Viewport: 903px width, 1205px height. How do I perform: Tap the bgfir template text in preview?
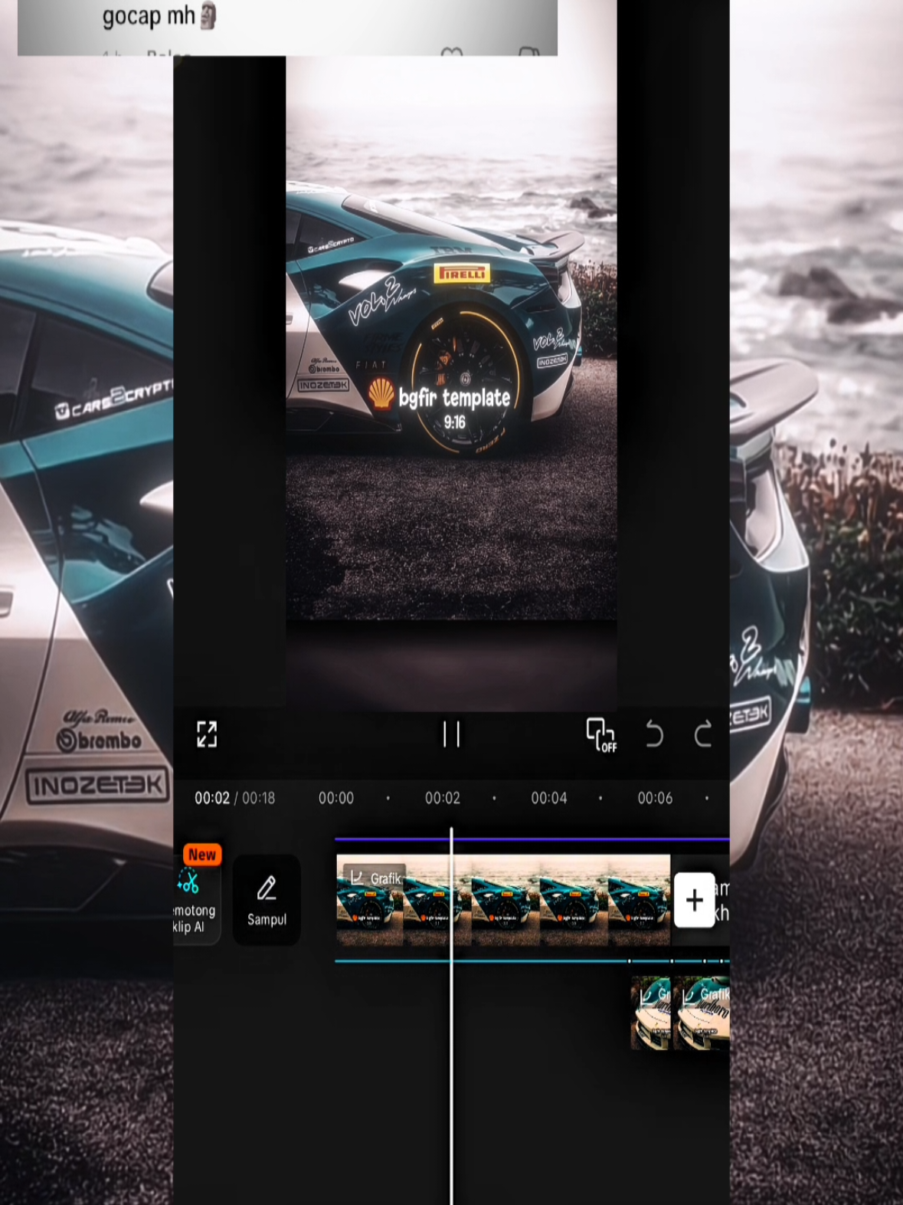coord(454,397)
